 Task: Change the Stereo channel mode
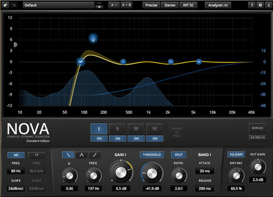pyautogui.click(x=170, y=5)
